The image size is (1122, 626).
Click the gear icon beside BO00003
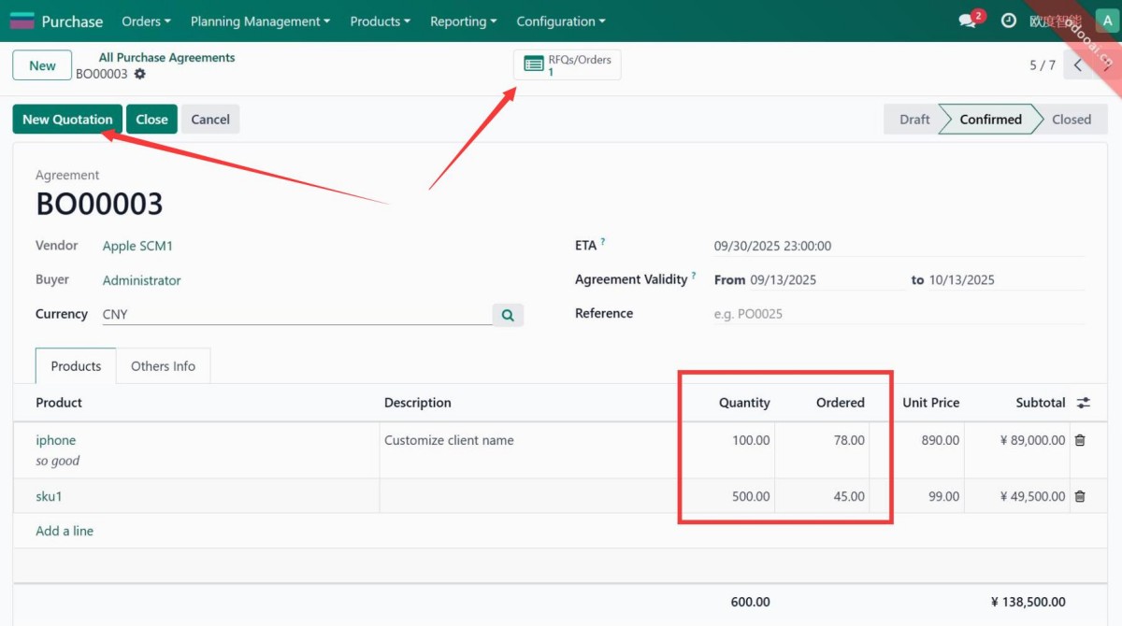pyautogui.click(x=140, y=74)
